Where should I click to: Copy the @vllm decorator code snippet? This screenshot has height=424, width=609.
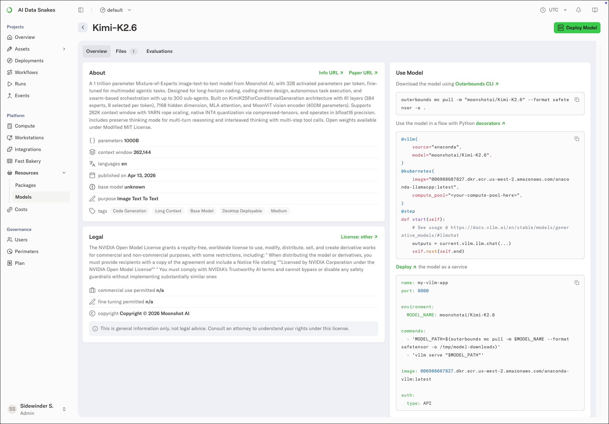click(577, 139)
